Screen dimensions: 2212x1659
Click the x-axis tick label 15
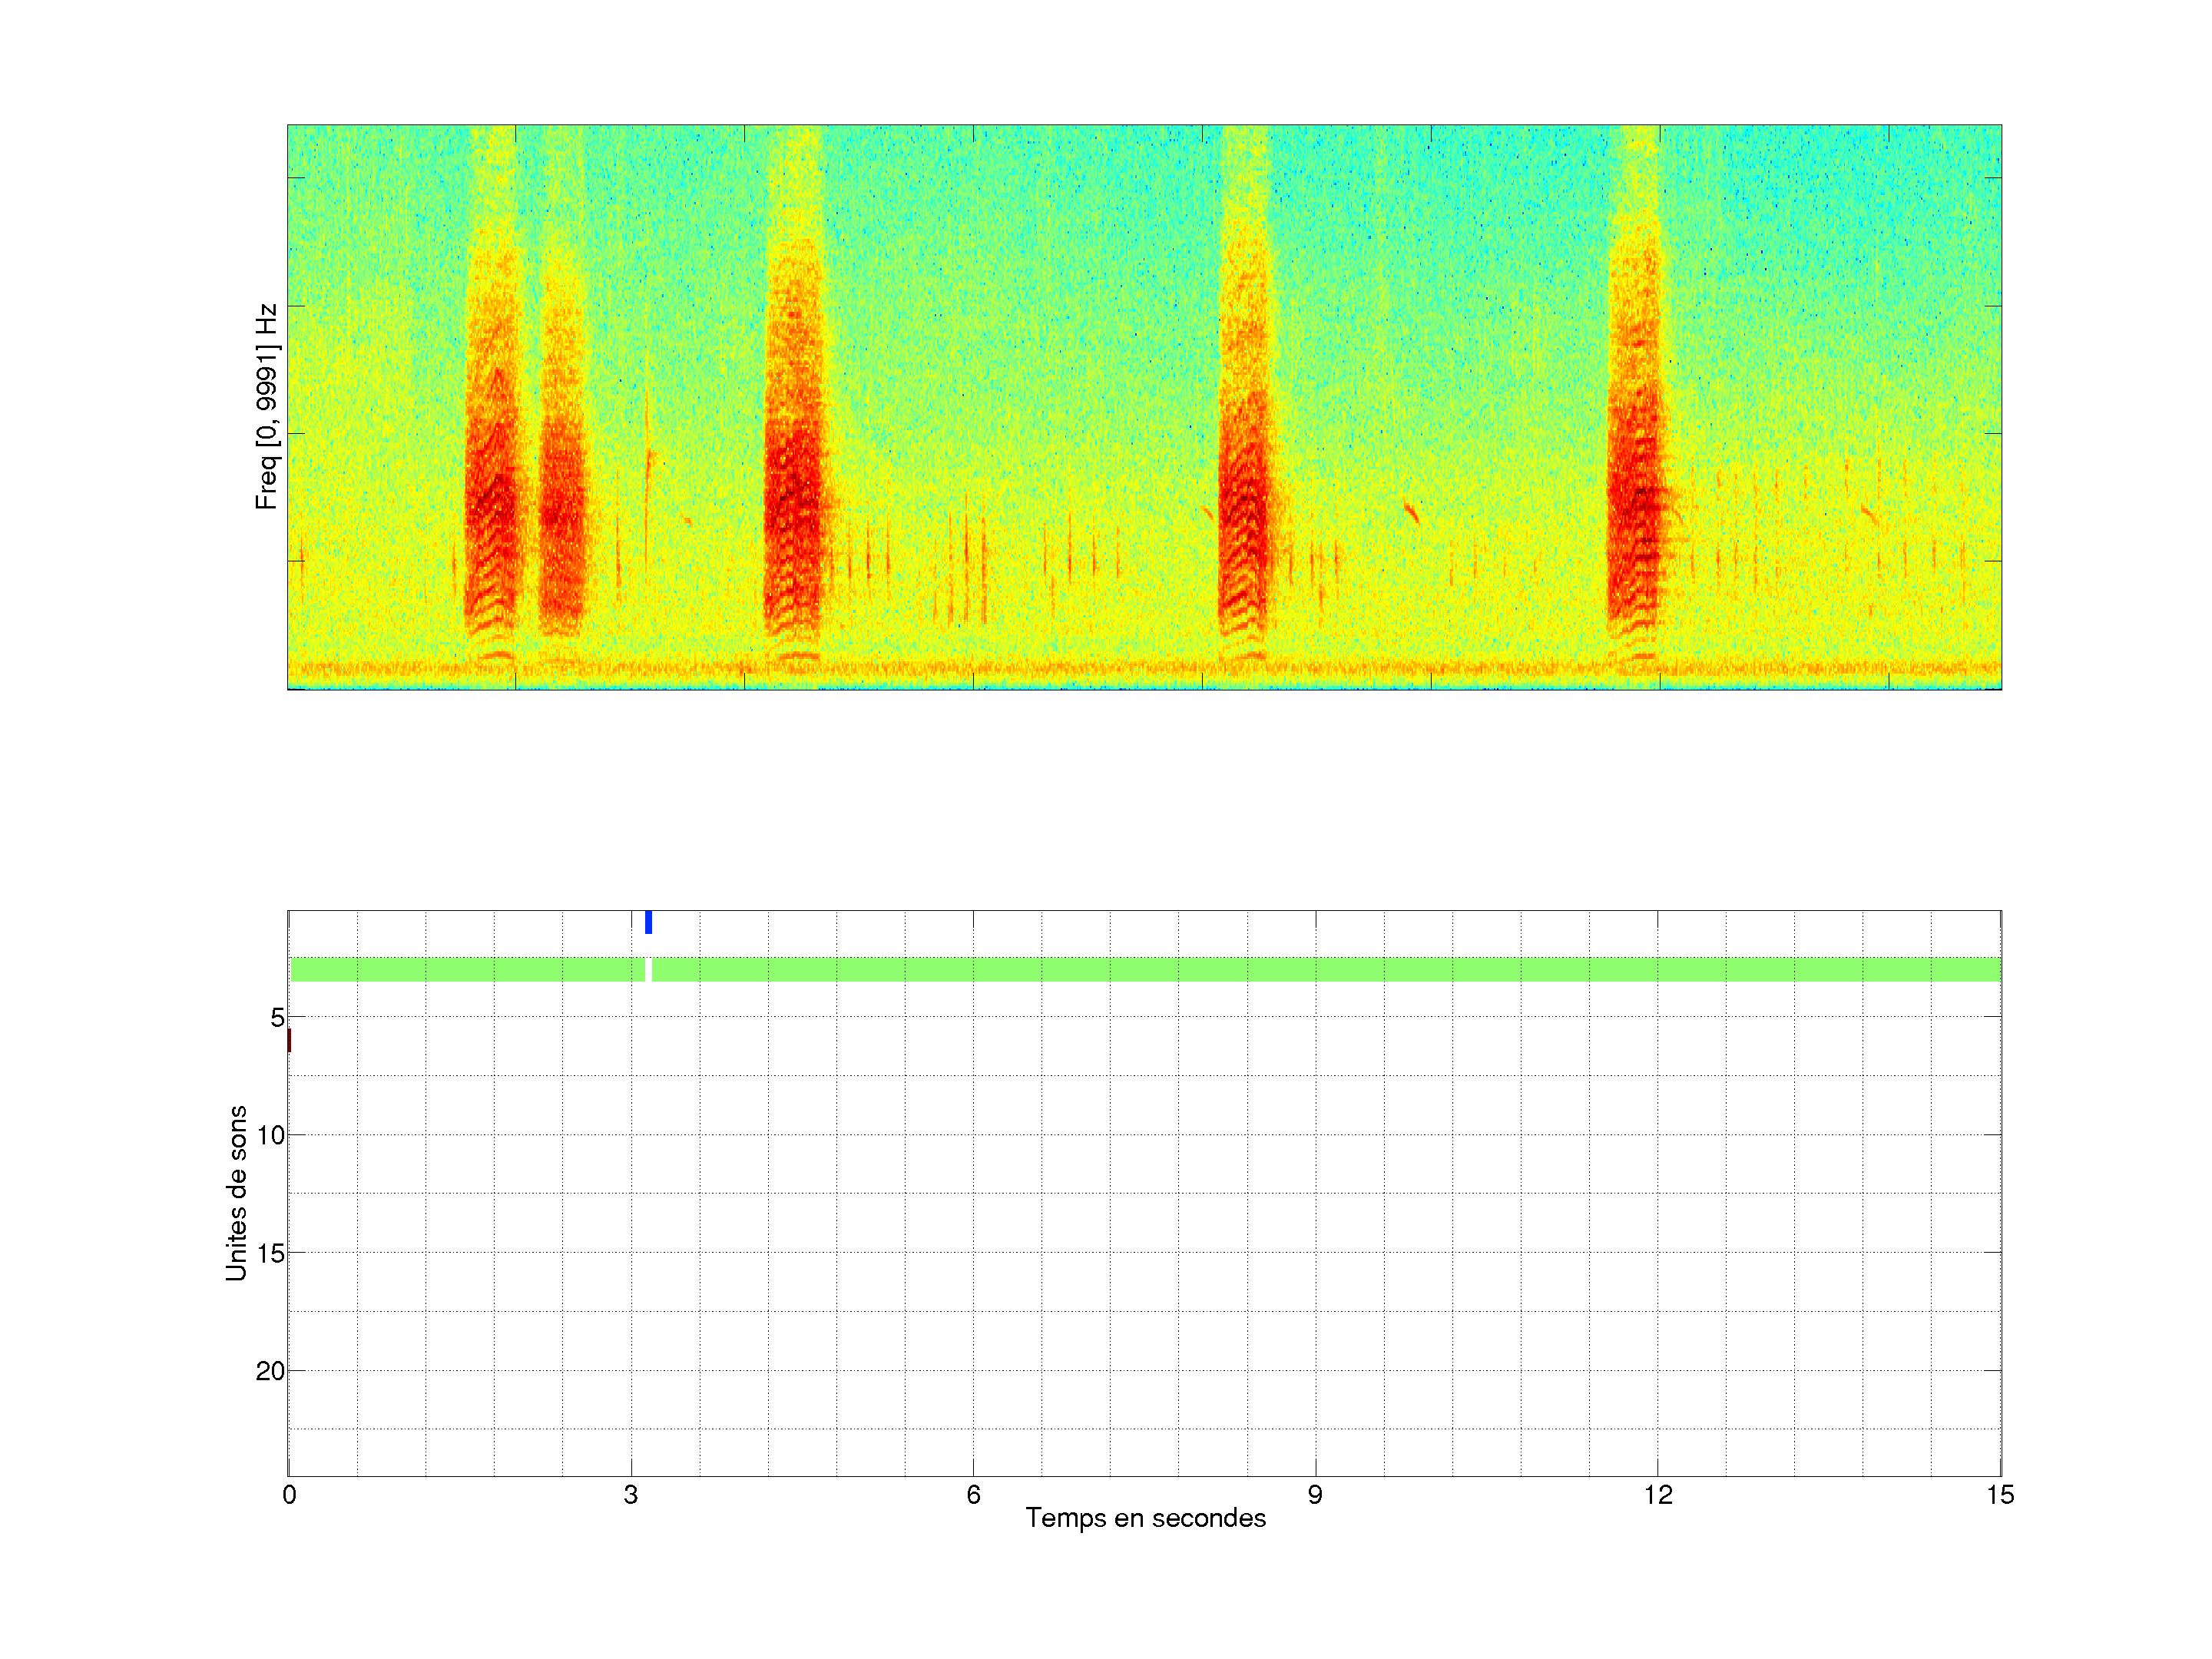pyautogui.click(x=1999, y=1495)
